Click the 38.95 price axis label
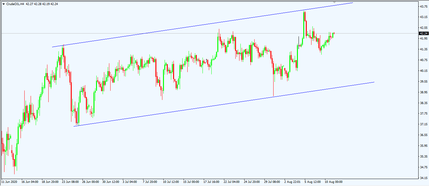Viewport: 429px width, 186px height. 424,92
